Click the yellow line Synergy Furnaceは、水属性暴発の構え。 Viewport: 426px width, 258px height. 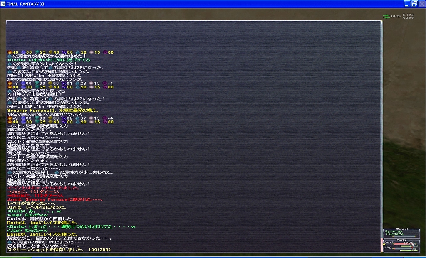point(53,111)
